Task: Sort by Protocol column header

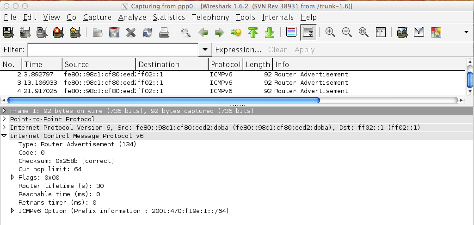Action: click(x=226, y=64)
